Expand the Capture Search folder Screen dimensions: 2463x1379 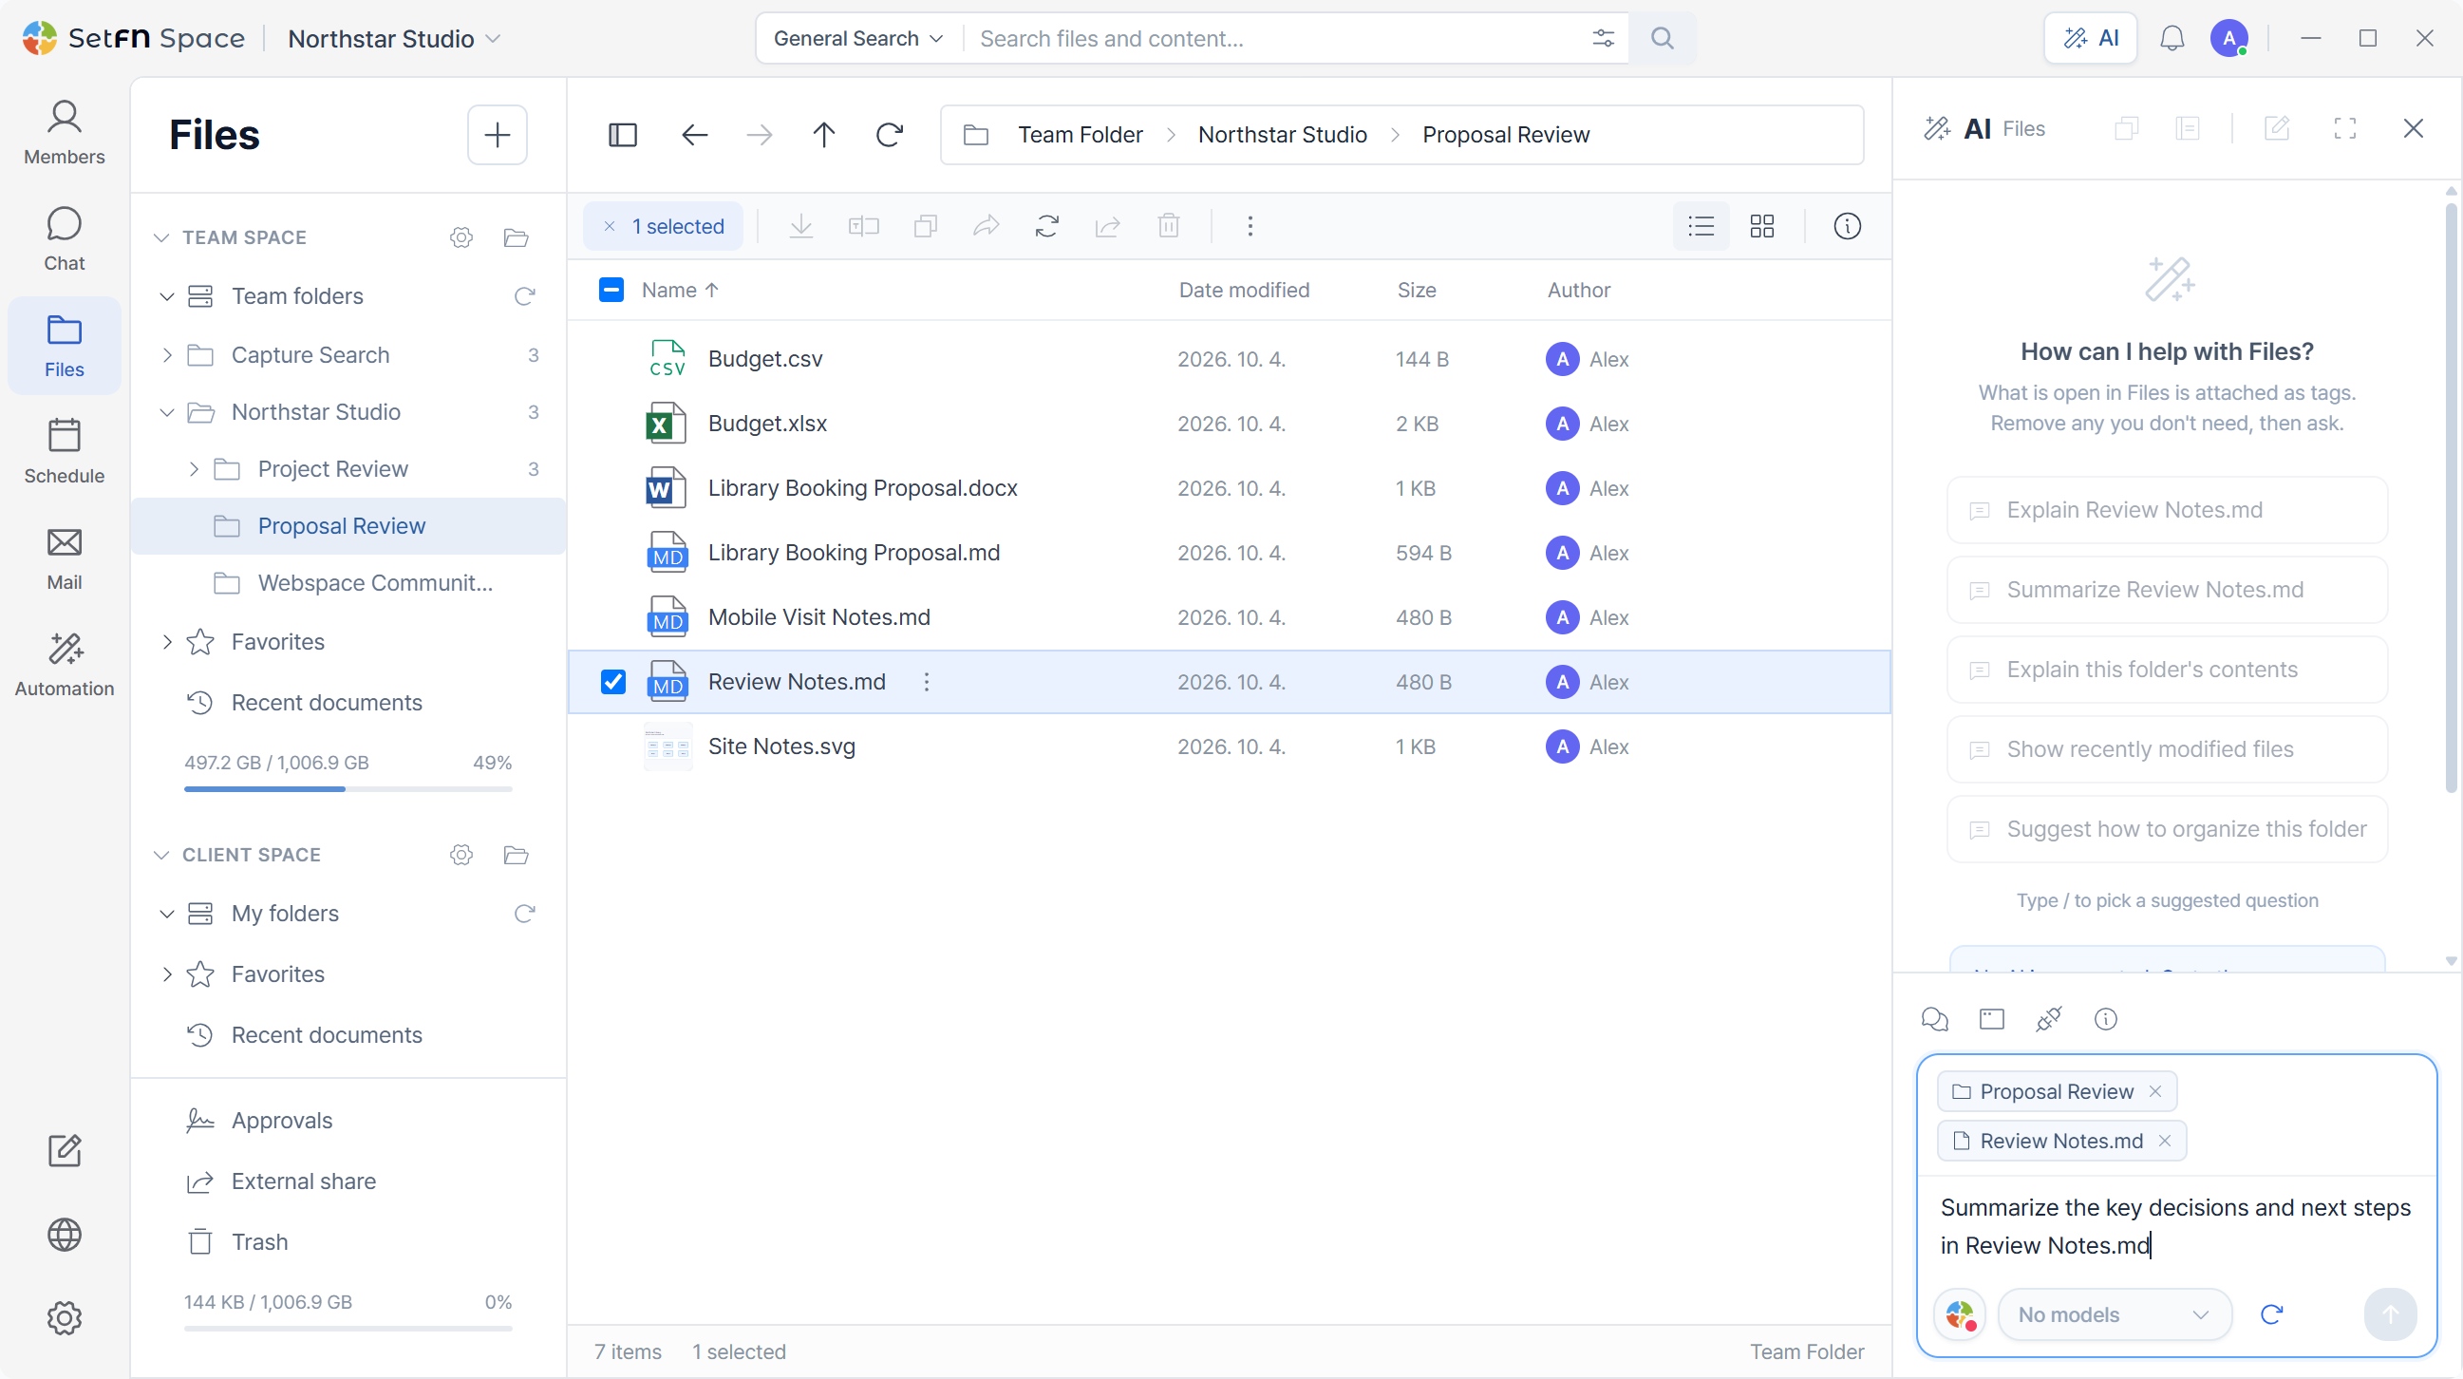(167, 355)
